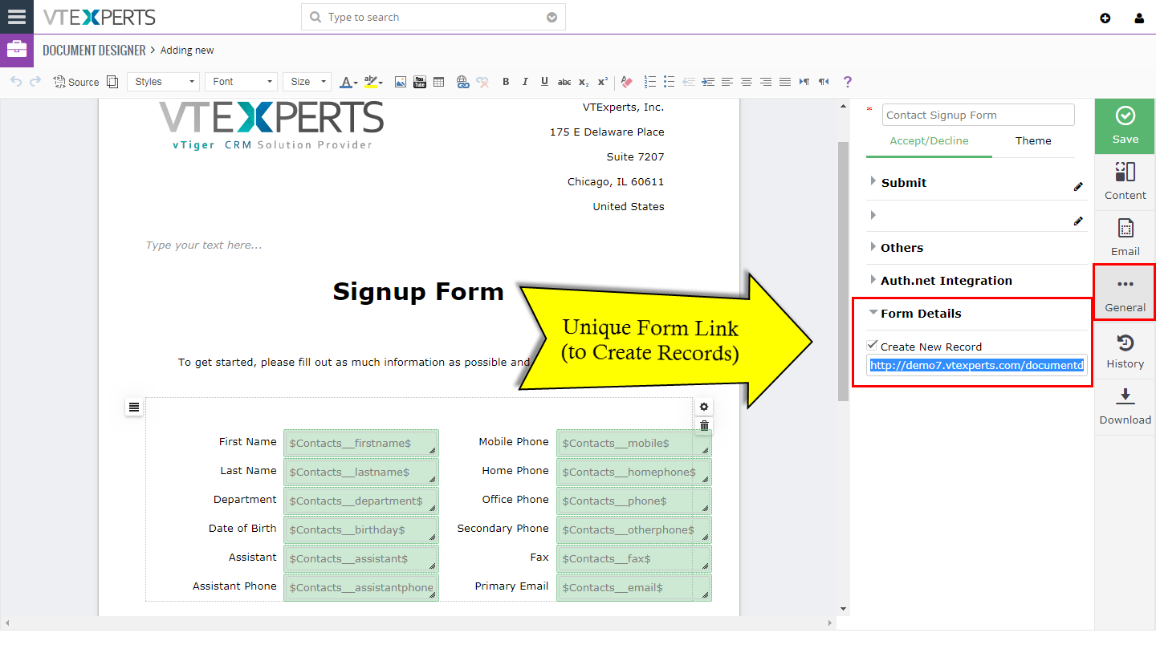Toggle subscript formatting
Screen dimensions: 1156x649
[584, 82]
